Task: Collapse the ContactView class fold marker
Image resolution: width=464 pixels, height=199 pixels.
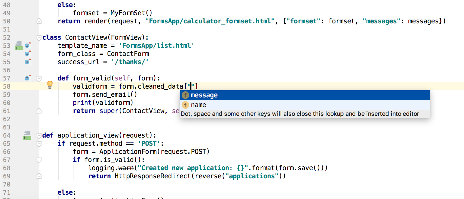Action: point(39,38)
